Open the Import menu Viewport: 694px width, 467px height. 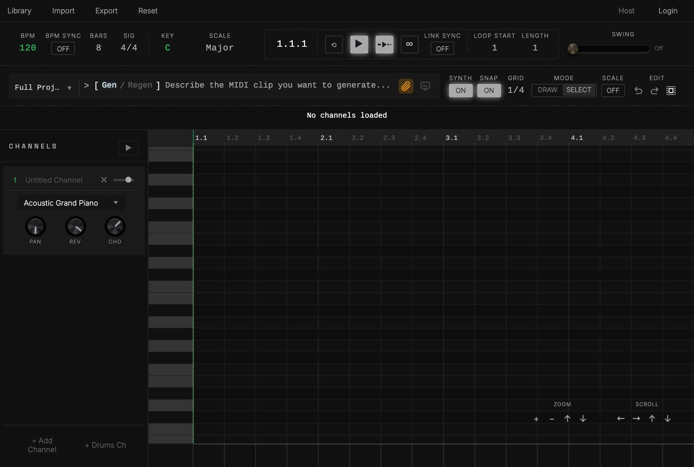[63, 11]
